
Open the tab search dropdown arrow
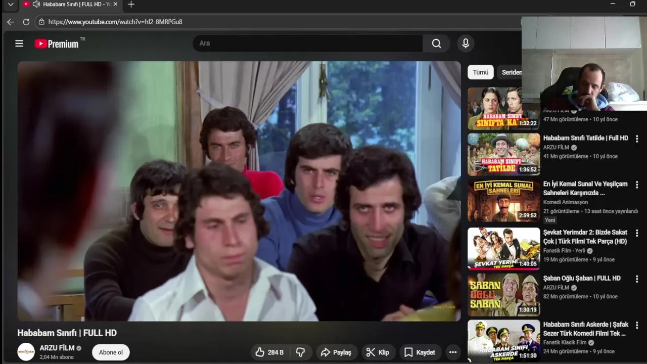[11, 5]
